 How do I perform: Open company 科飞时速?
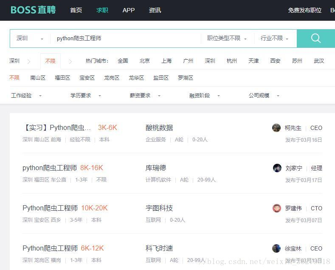tap(159, 248)
